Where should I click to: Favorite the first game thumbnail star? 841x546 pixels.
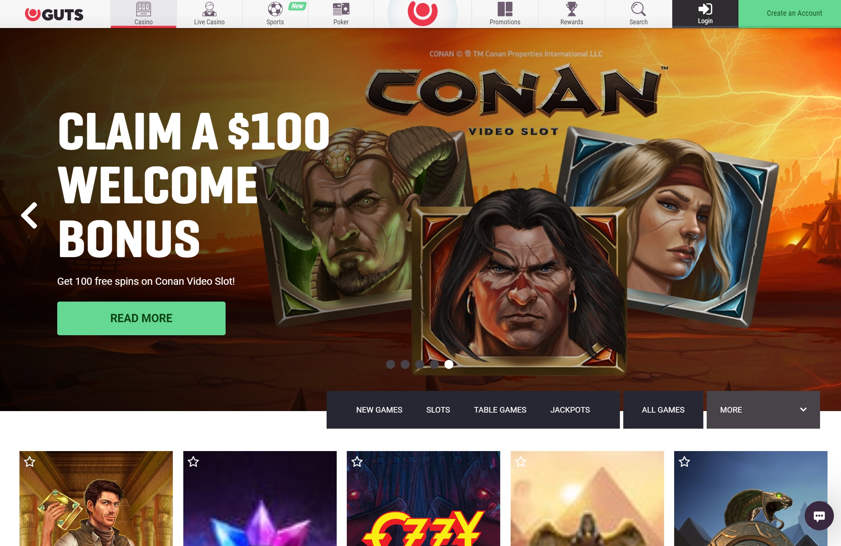pyautogui.click(x=30, y=462)
